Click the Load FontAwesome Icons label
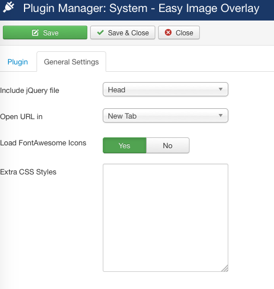274x289 pixels. coord(43,143)
